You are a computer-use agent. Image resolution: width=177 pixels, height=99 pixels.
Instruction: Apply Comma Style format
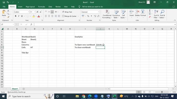click(91, 16)
